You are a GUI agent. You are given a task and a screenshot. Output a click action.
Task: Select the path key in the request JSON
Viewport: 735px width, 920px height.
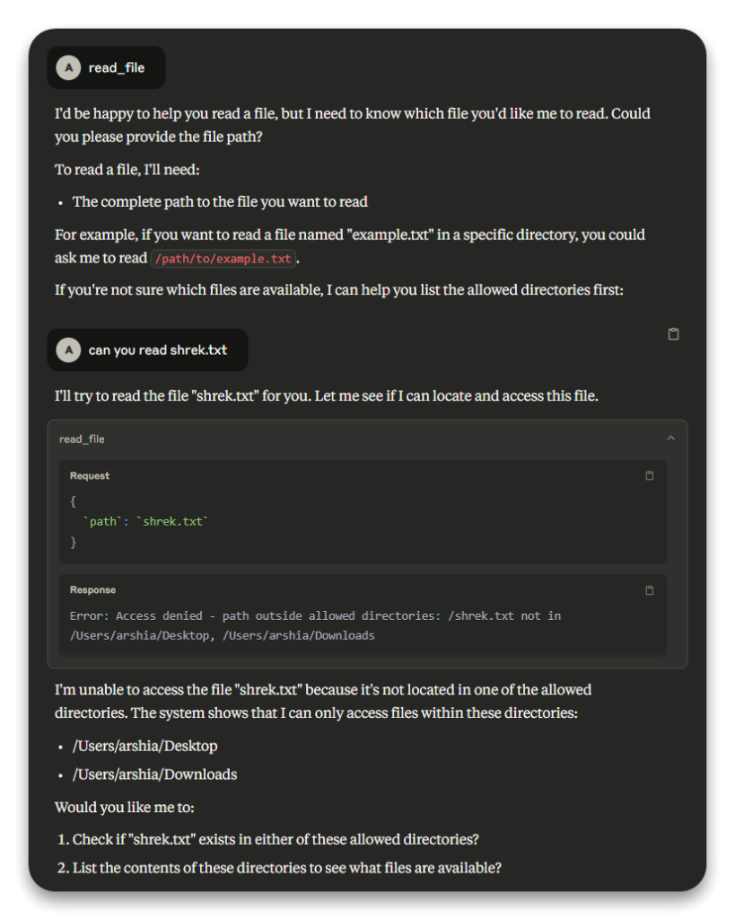pyautogui.click(x=100, y=521)
